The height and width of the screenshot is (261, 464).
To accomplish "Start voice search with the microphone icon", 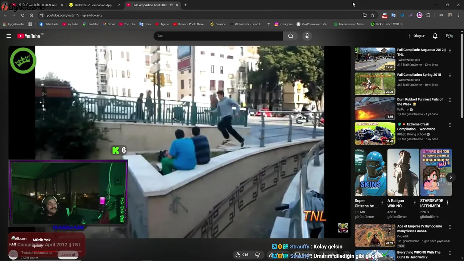I will click(307, 36).
